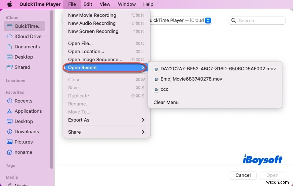Open the QuickTime Player app menu
293x186 pixels.
(40, 4)
